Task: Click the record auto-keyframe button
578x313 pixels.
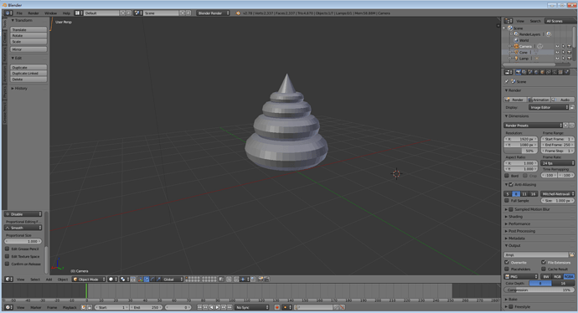Action: (277, 307)
